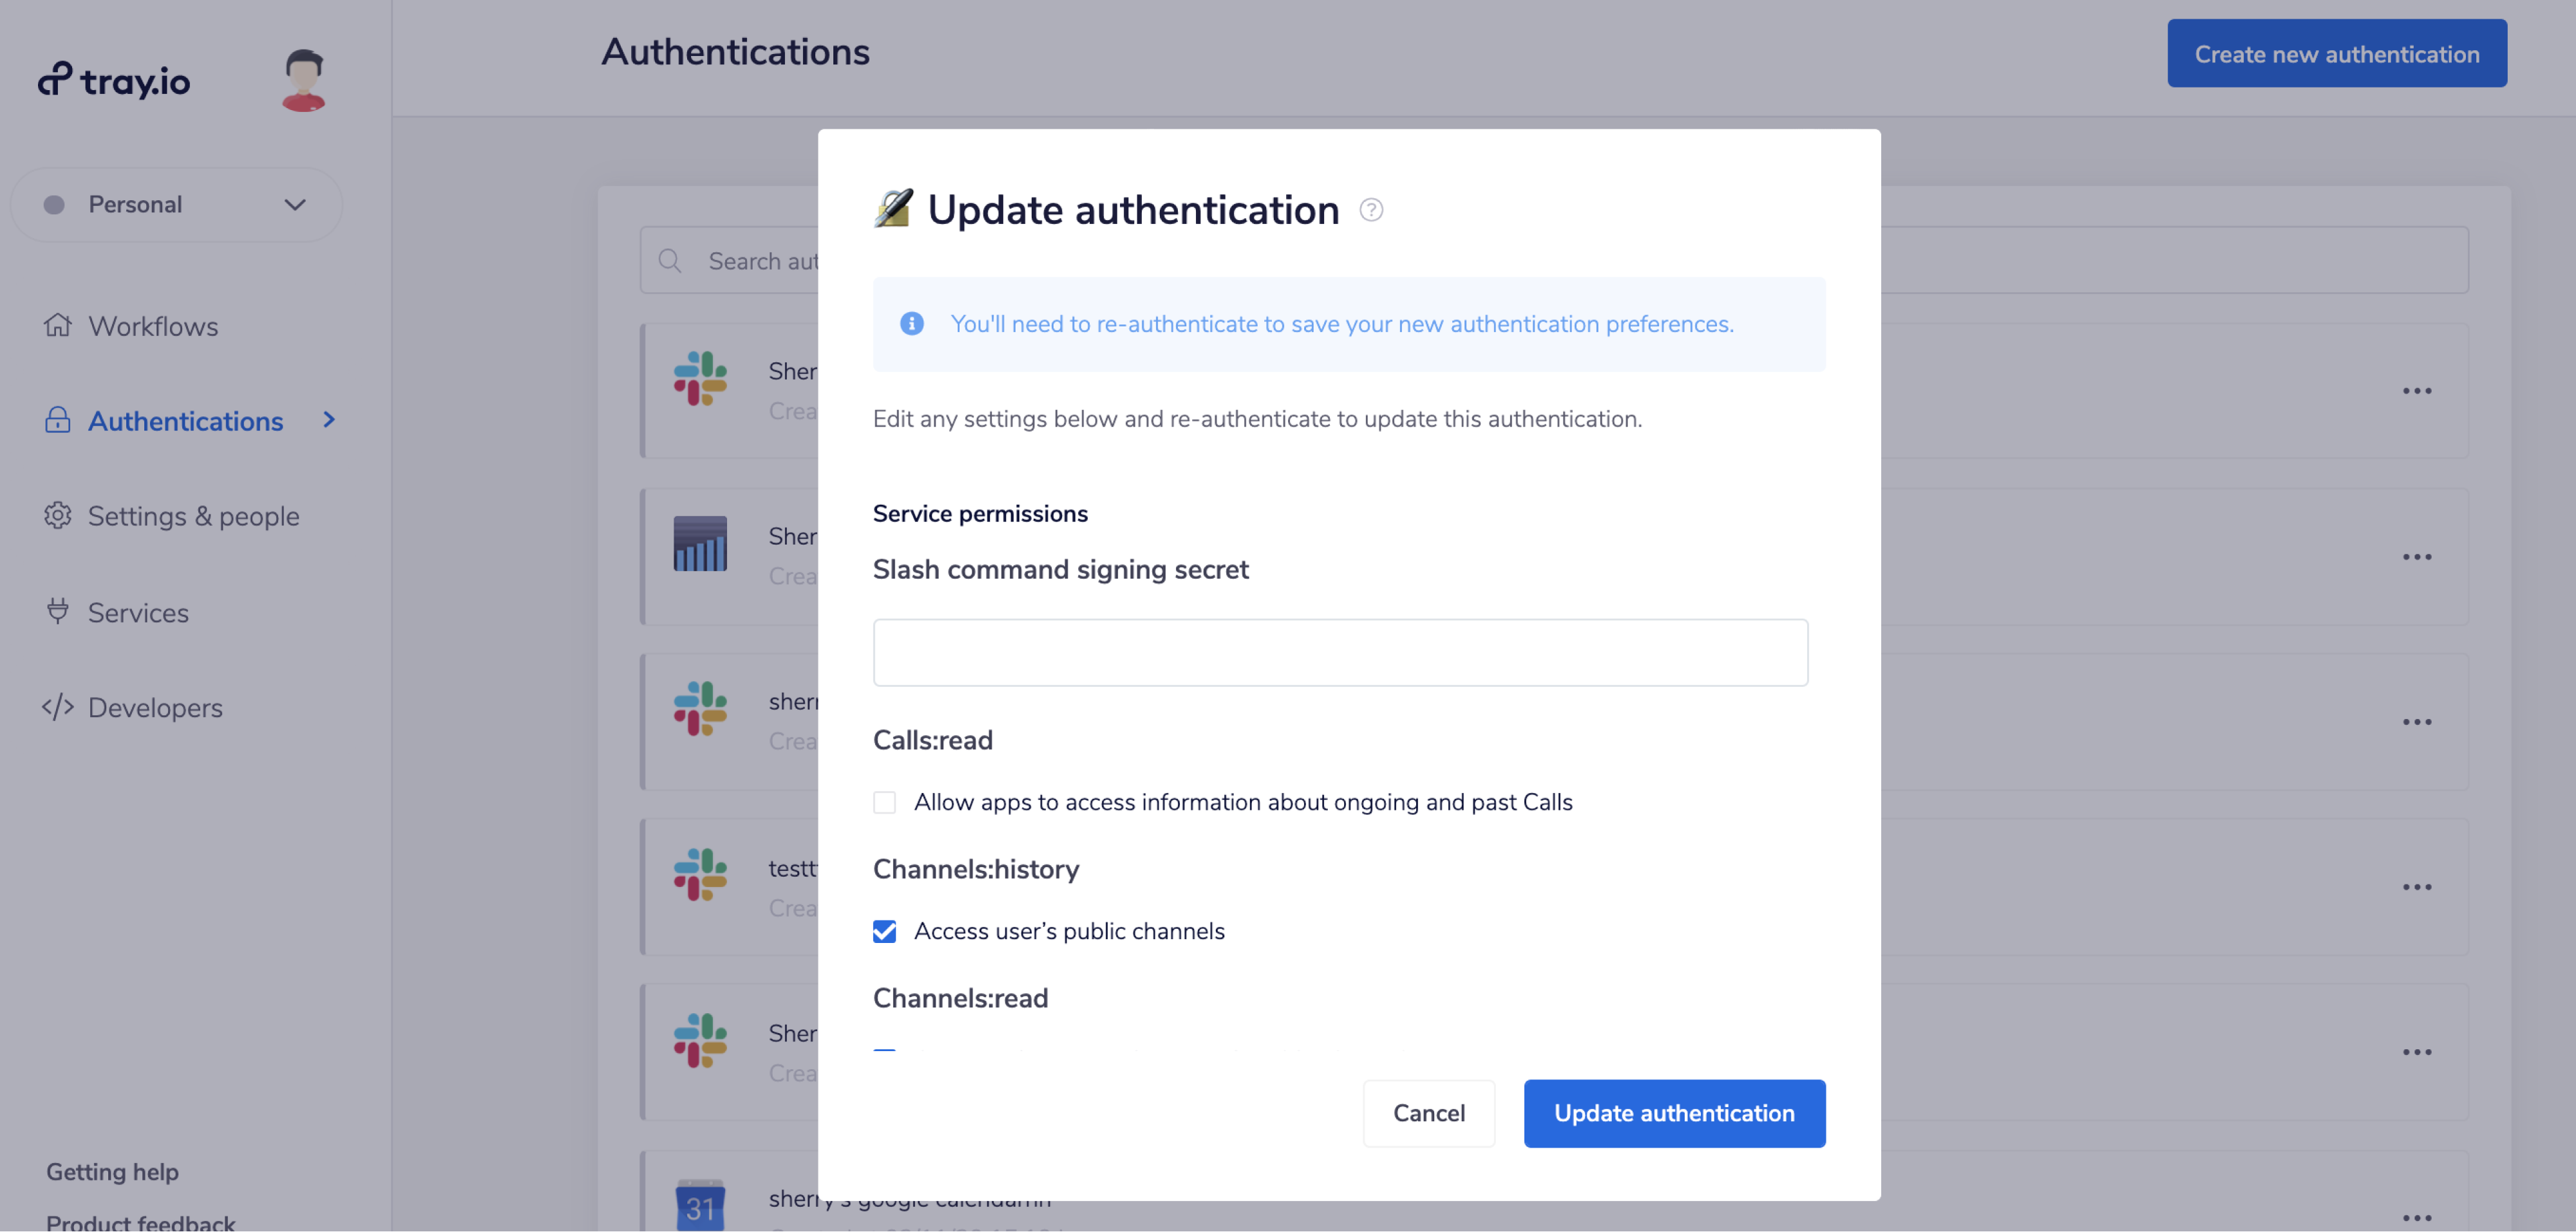Open three-dot menu for first Slack authentication
This screenshot has height=1232, width=2576.
2416,391
